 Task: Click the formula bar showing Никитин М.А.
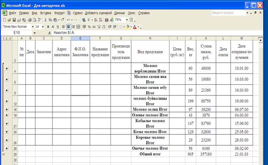click(x=157, y=33)
